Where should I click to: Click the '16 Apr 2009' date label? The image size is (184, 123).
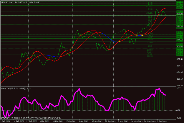point(97,121)
